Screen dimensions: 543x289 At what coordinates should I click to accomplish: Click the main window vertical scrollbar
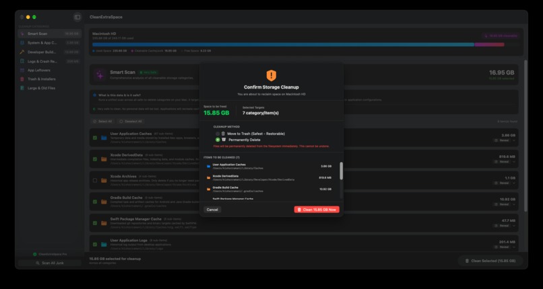point(526,136)
